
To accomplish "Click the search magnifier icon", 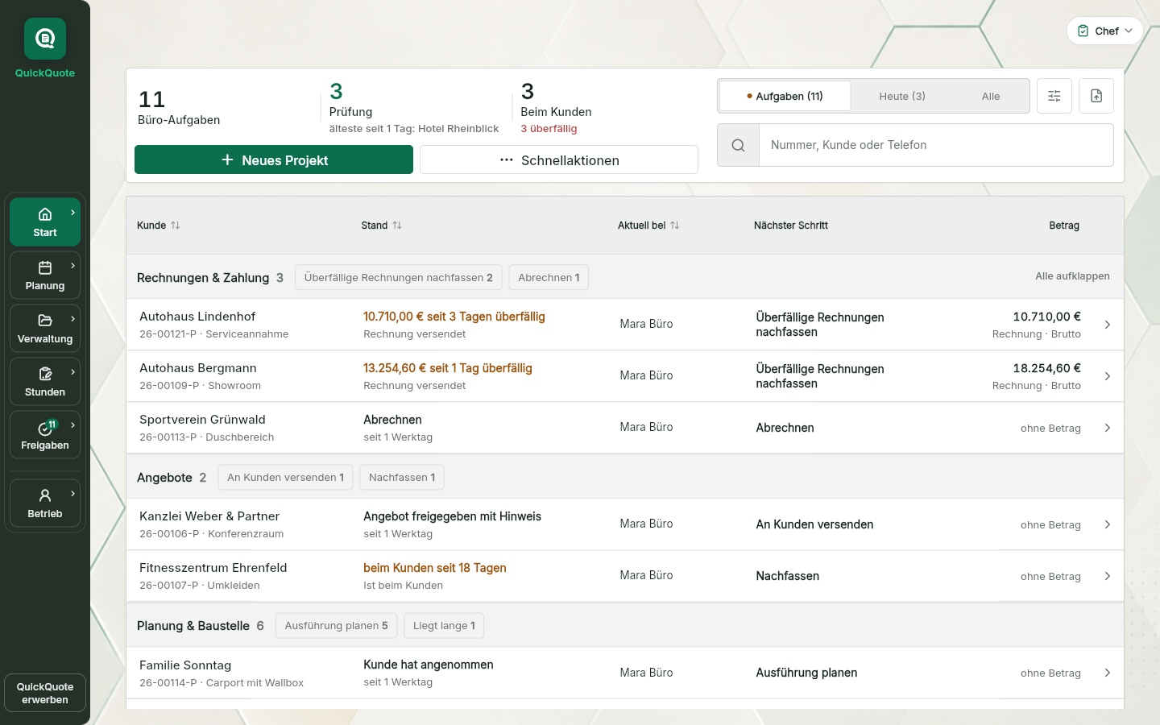I will pyautogui.click(x=738, y=145).
